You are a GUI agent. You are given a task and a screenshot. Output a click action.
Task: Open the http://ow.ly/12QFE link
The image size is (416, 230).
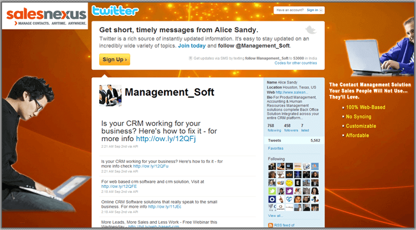[119, 186]
